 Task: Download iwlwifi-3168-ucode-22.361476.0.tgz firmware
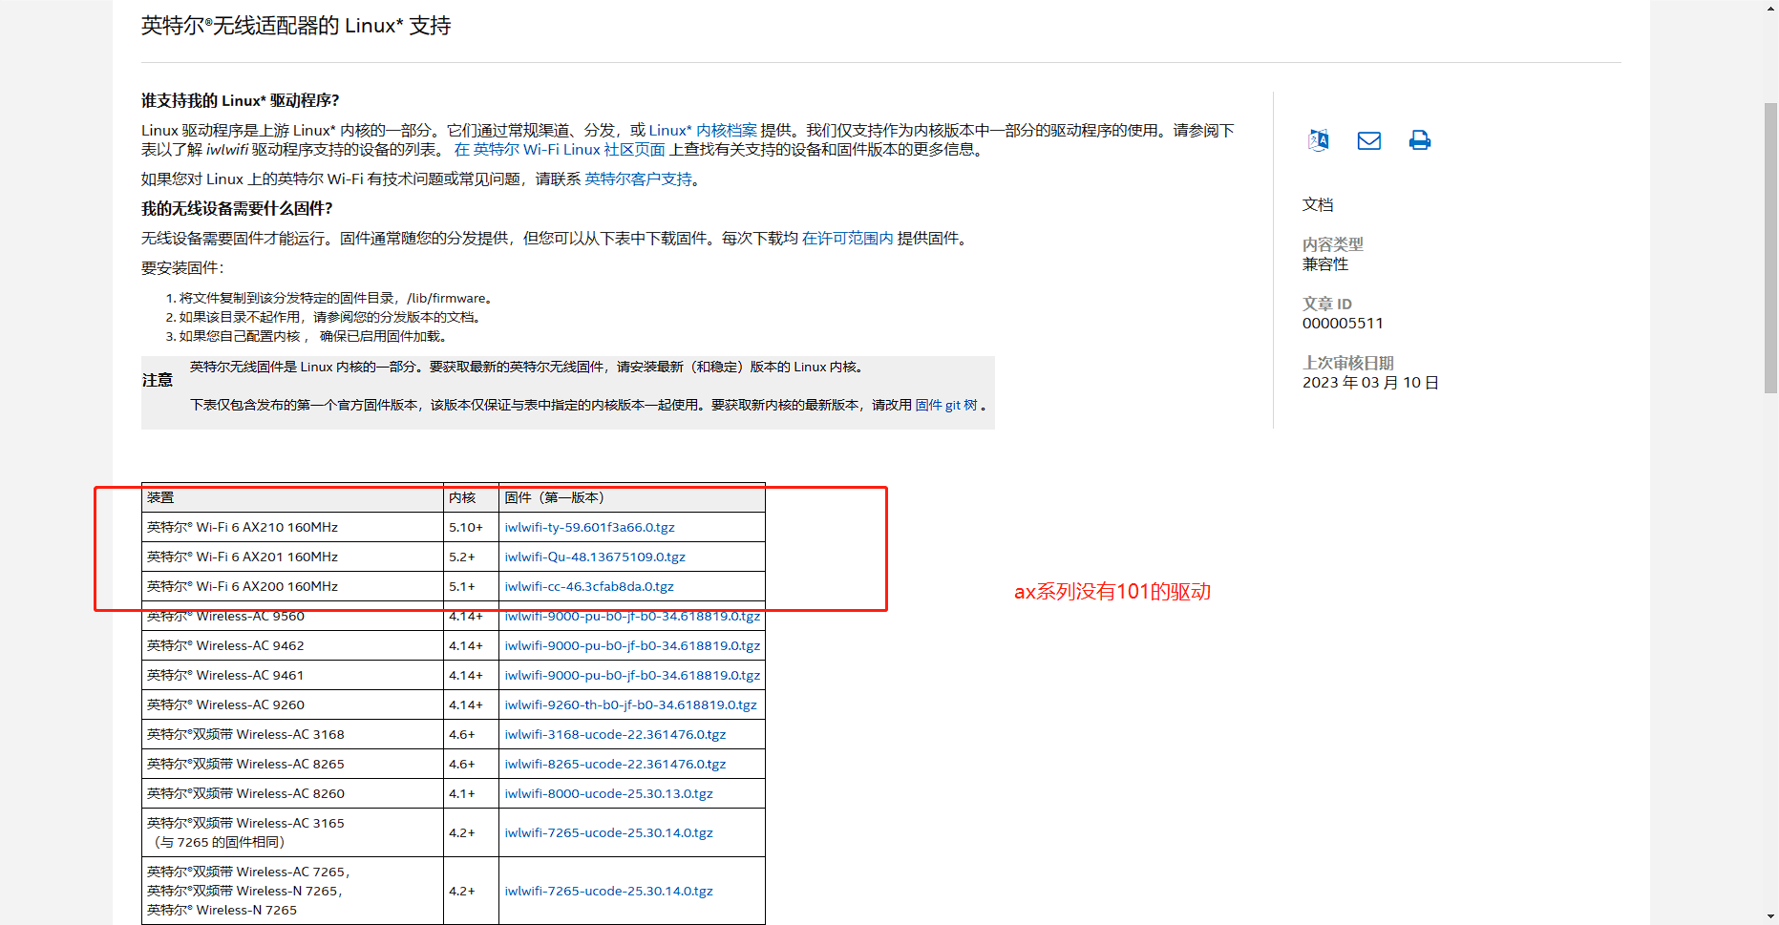(615, 734)
